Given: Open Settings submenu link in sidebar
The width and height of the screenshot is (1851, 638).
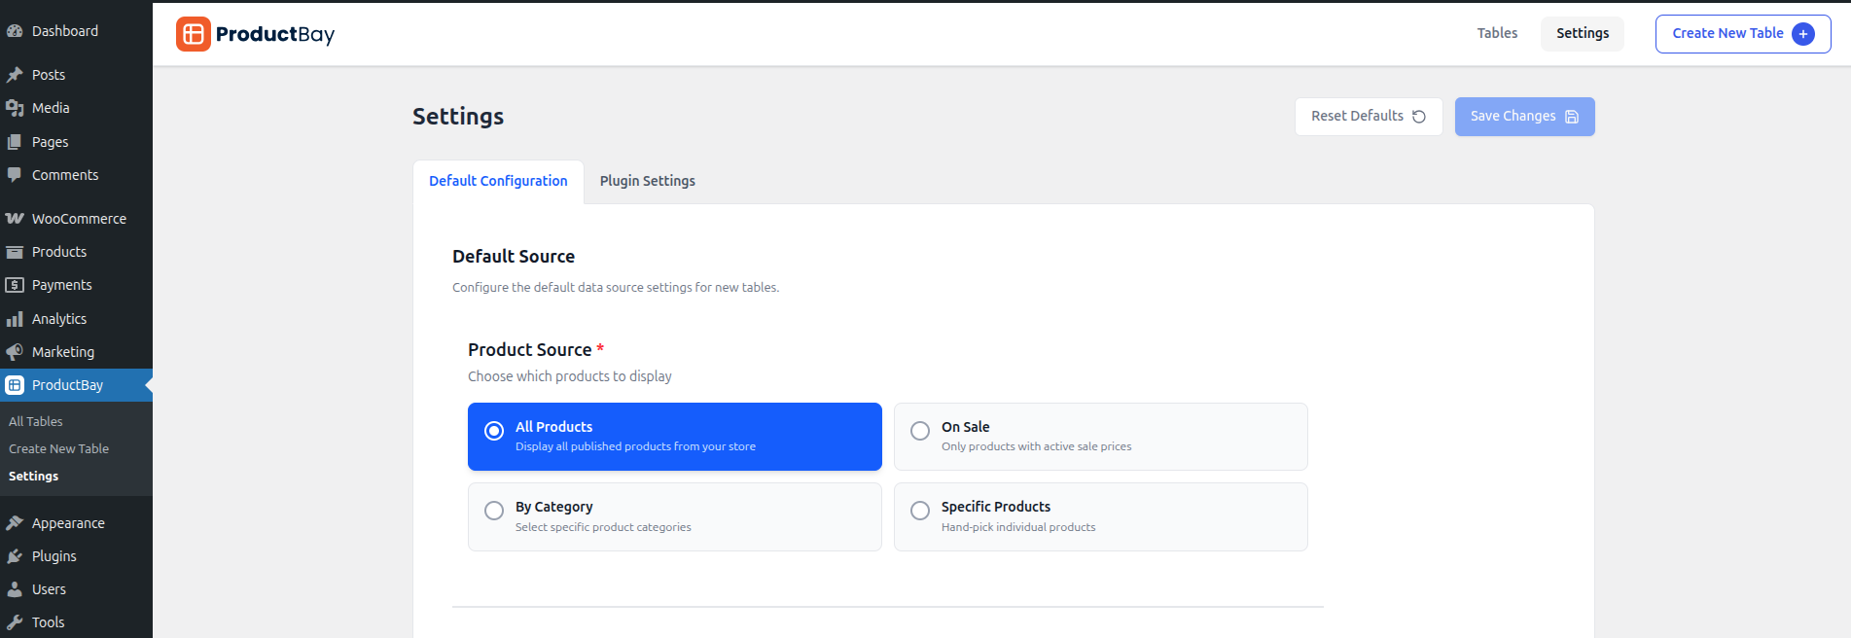Looking at the screenshot, I should click(x=34, y=477).
